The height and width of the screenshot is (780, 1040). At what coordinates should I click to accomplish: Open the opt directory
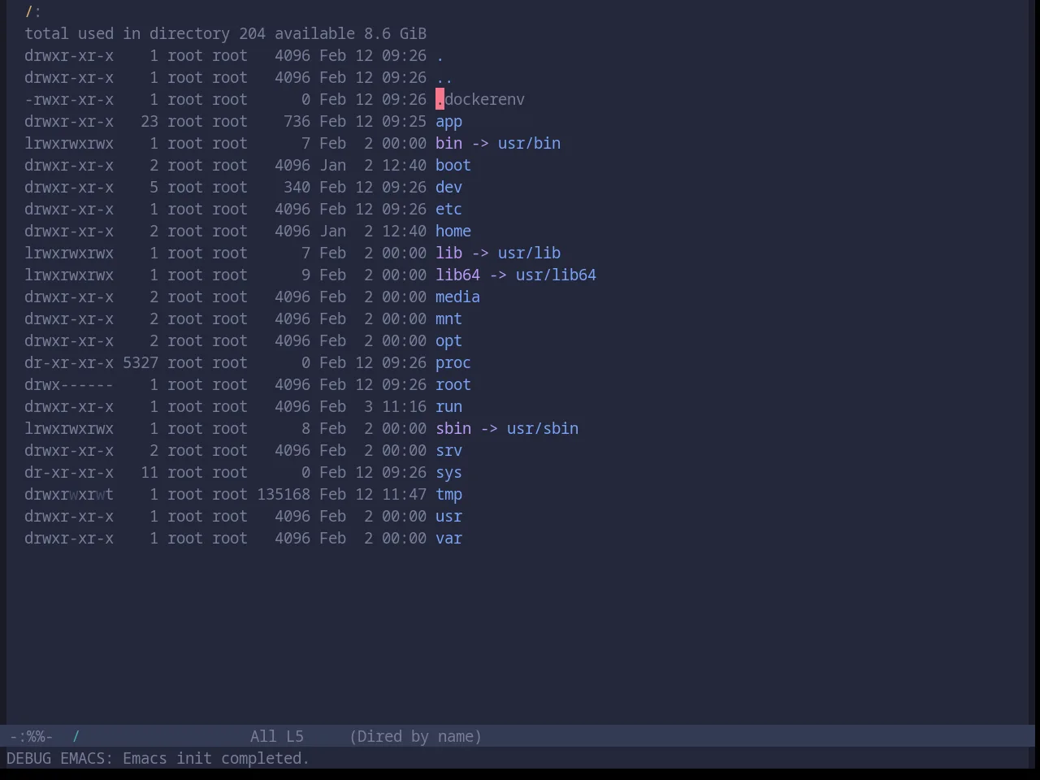click(448, 340)
